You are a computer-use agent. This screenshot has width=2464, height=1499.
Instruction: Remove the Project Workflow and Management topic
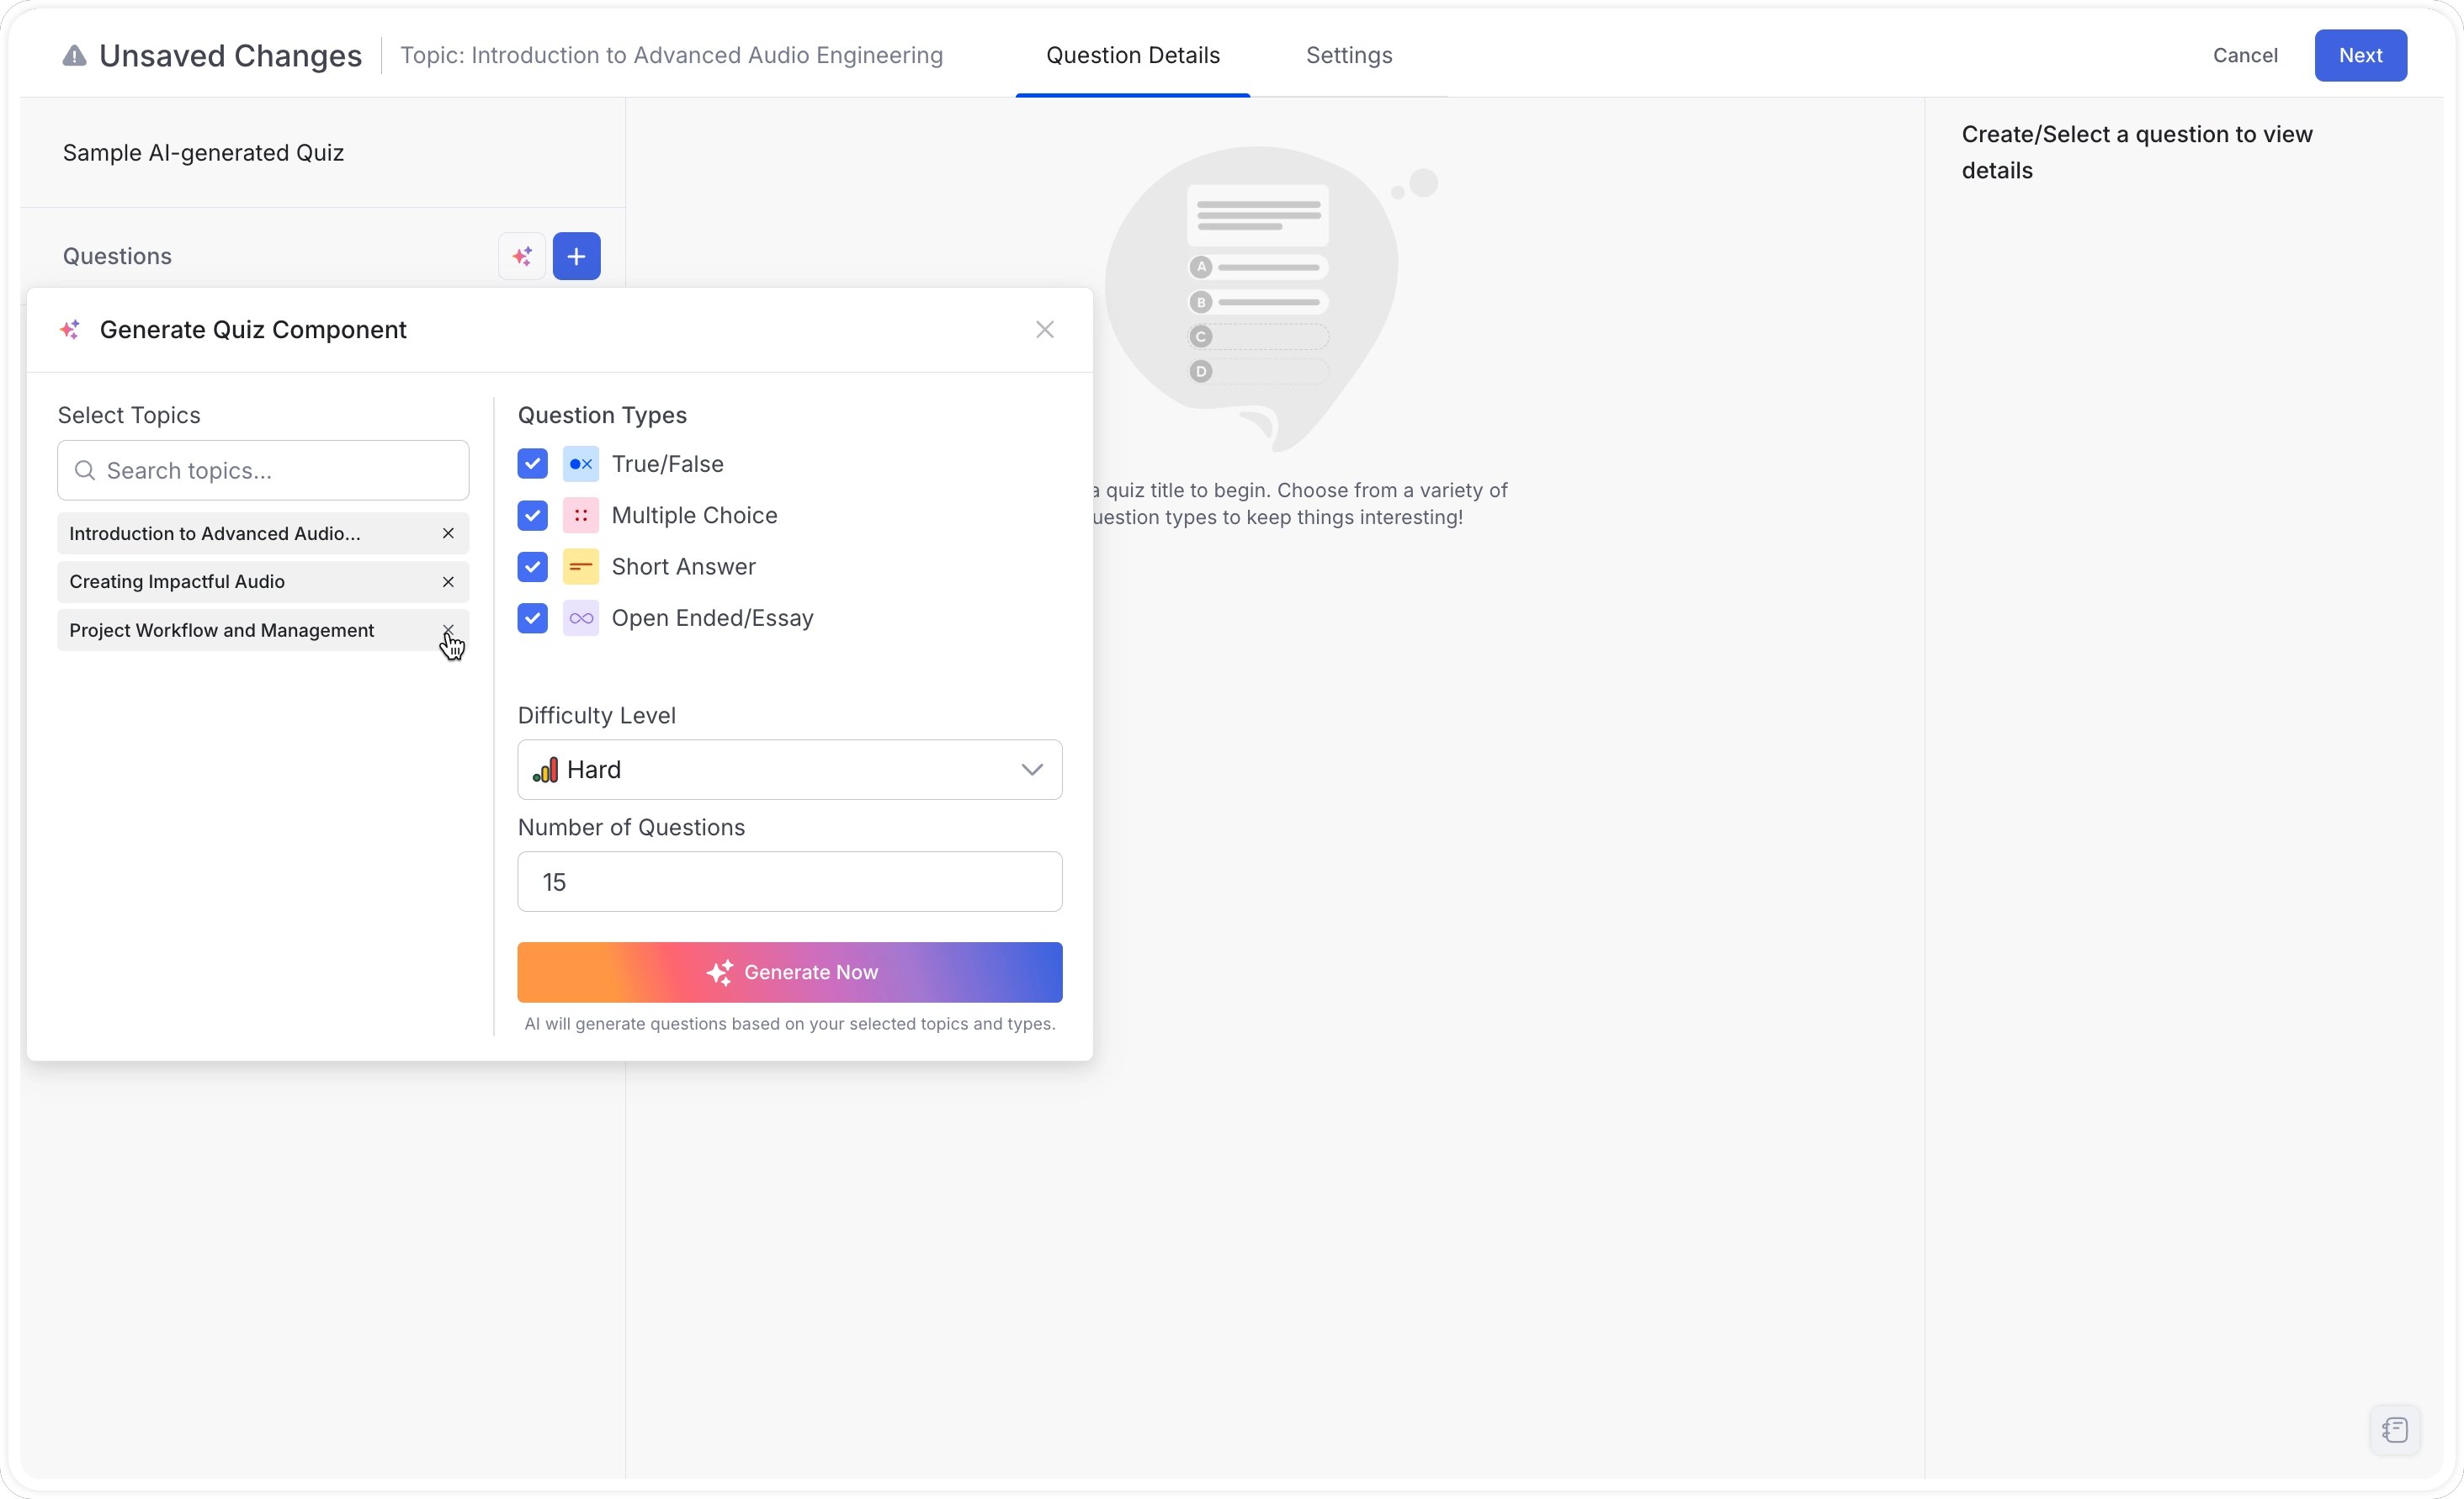click(x=448, y=631)
